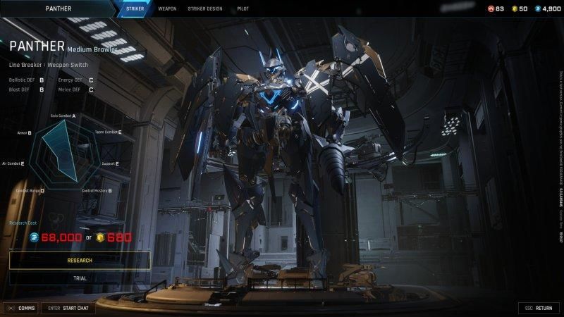Screen dimensions: 564x317
Task: Click the Energy DEF rating
Action: 91,80
